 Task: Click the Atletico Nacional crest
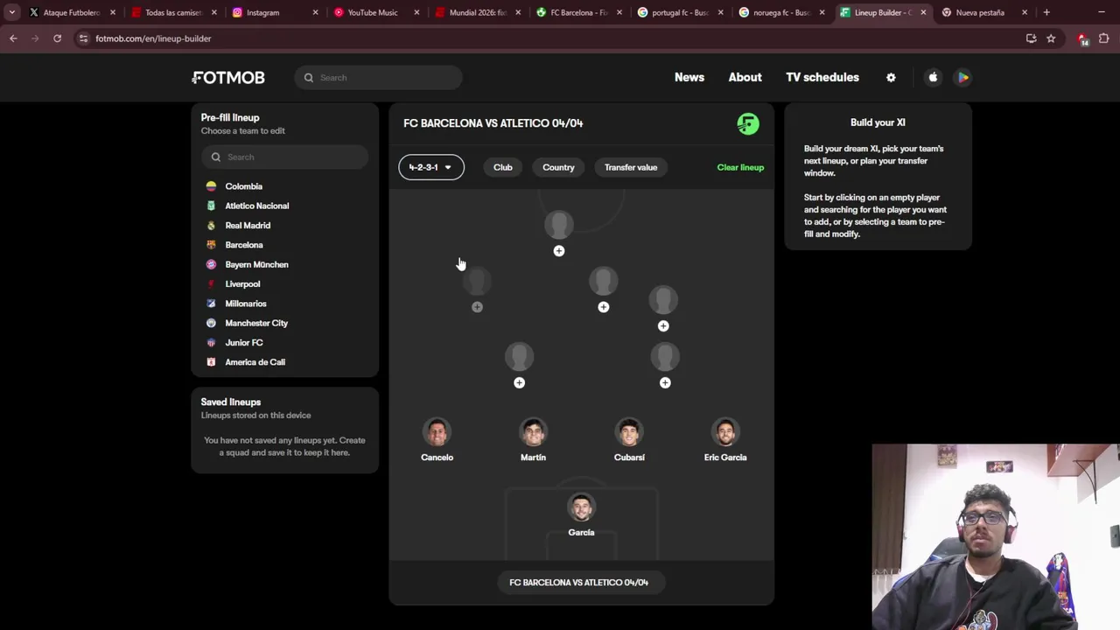click(x=211, y=206)
